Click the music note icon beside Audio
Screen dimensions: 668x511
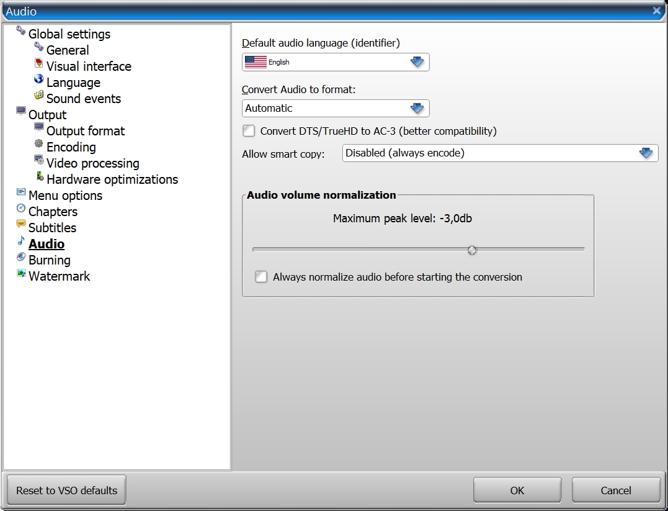(x=21, y=240)
